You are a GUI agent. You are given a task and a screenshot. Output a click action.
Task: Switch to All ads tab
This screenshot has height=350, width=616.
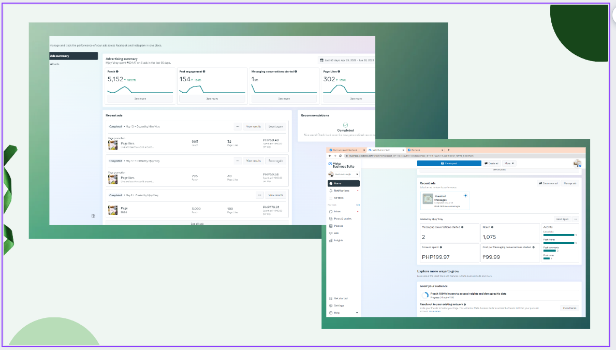pyautogui.click(x=54, y=64)
